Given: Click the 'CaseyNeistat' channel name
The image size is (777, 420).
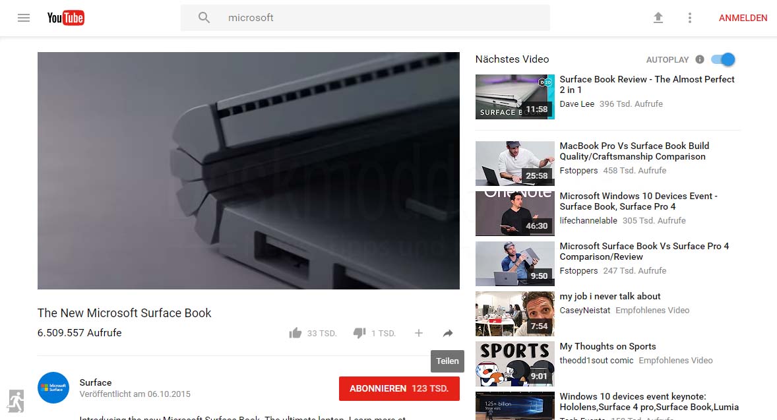Looking at the screenshot, I should 585,311.
